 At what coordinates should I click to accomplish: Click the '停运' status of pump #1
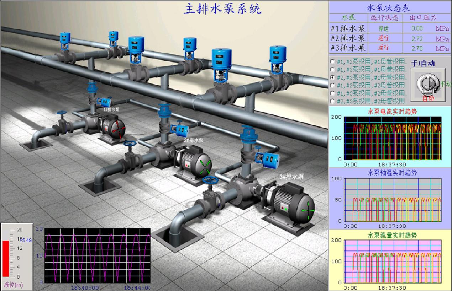click(x=383, y=28)
